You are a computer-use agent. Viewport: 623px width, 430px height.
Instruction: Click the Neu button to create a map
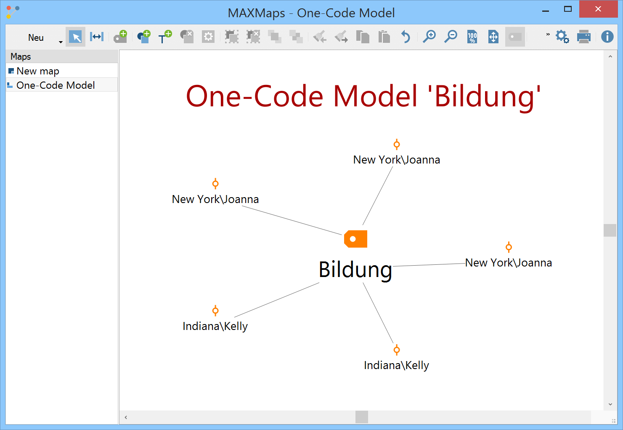click(x=36, y=37)
